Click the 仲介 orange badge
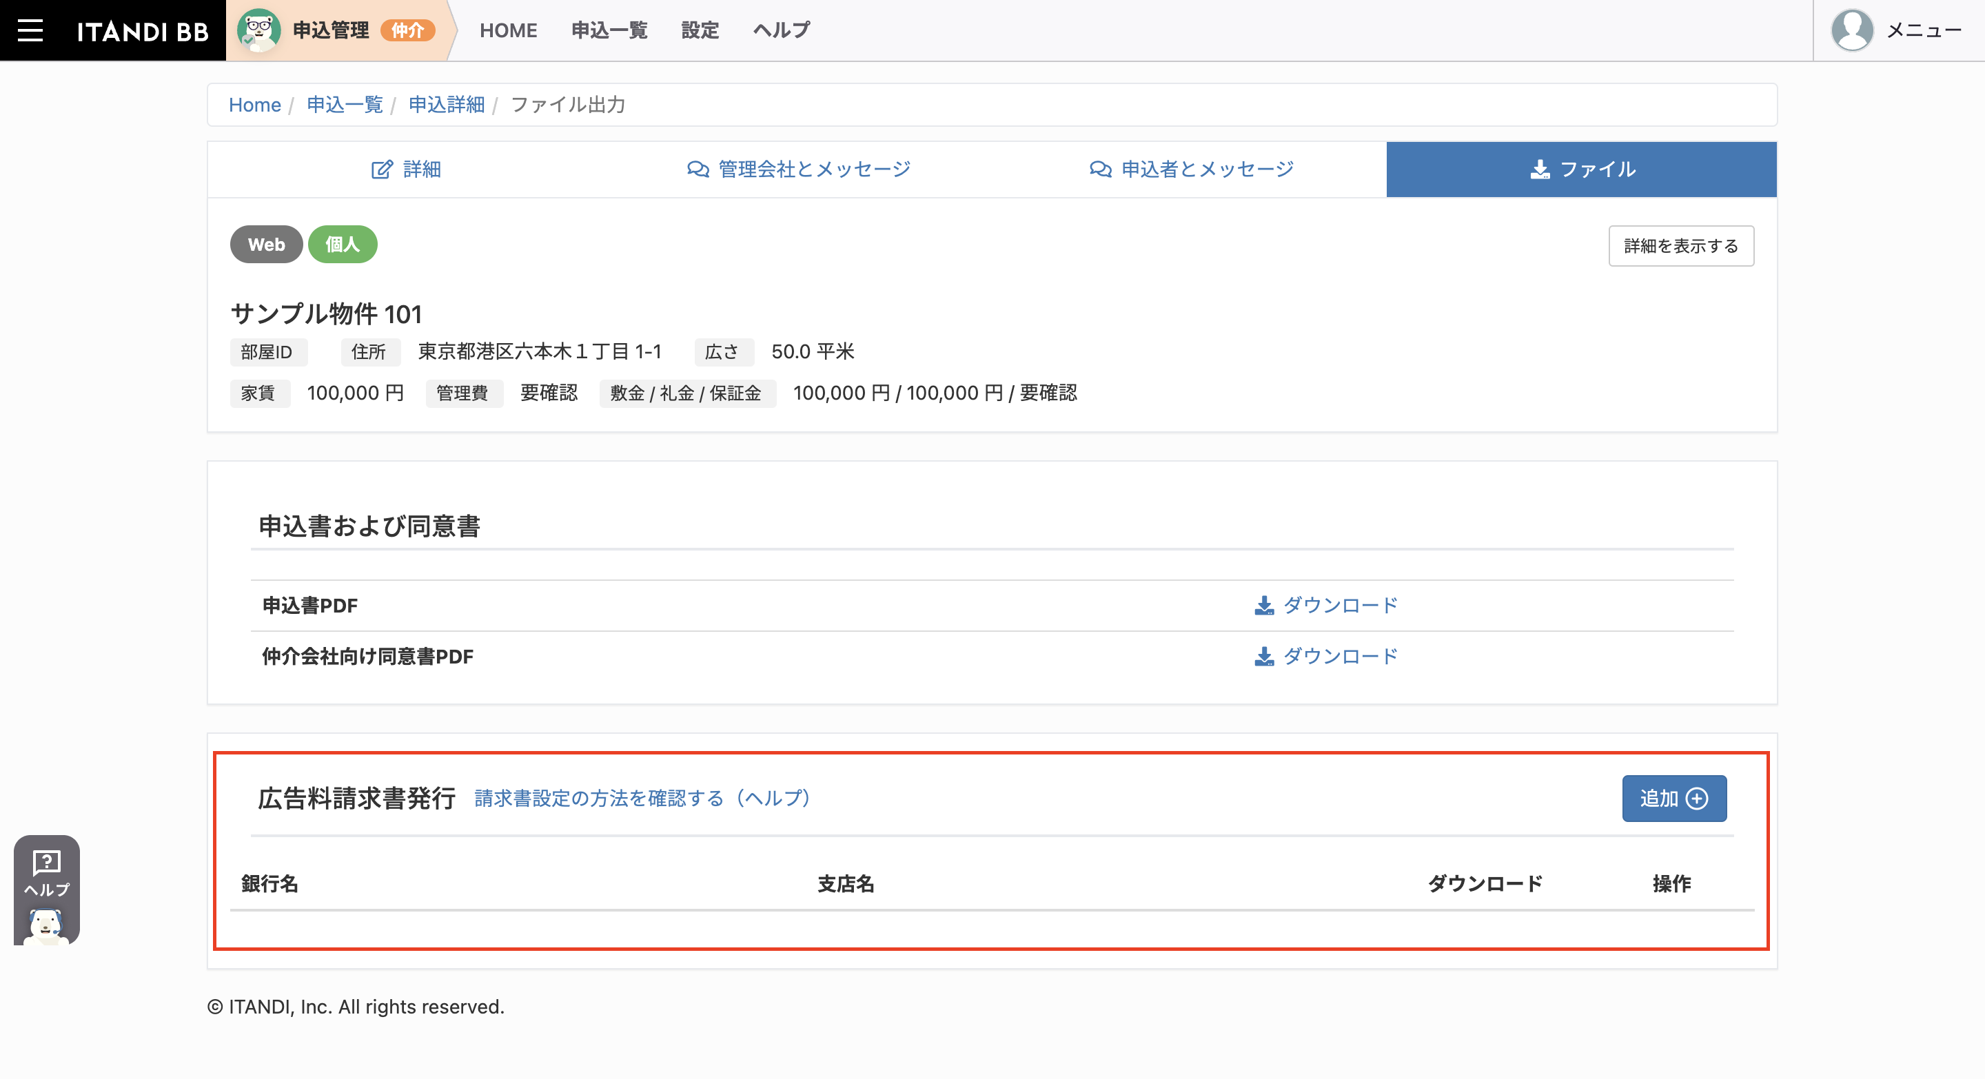Viewport: 1985px width, 1079px height. pyautogui.click(x=407, y=30)
